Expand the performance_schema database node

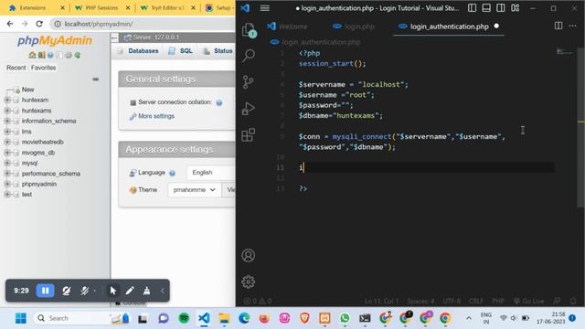pyautogui.click(x=7, y=174)
